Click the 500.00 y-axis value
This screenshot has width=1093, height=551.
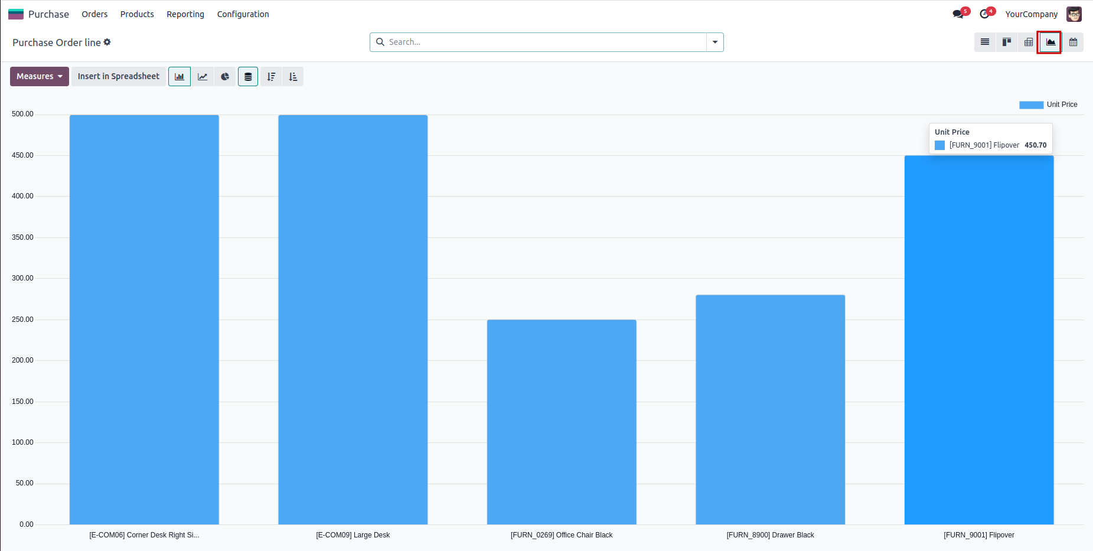pos(22,114)
